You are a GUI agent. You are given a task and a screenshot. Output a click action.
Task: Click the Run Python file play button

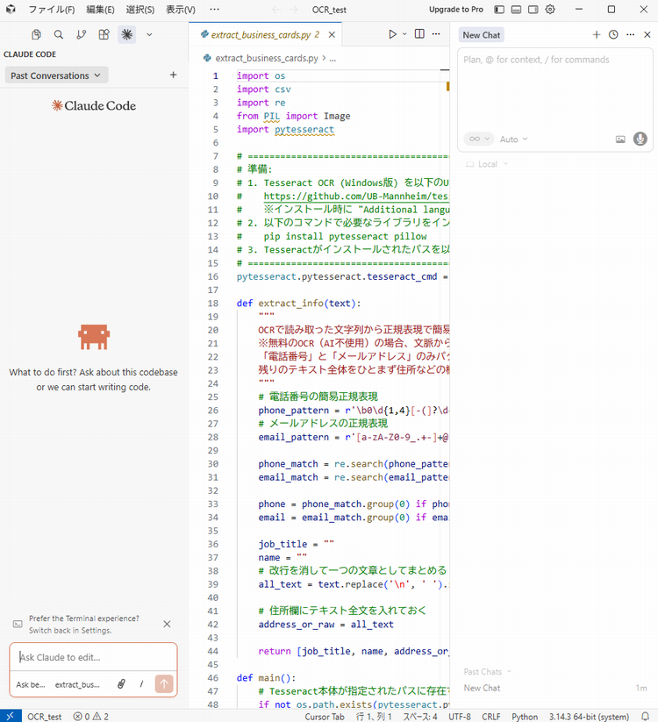(x=392, y=34)
